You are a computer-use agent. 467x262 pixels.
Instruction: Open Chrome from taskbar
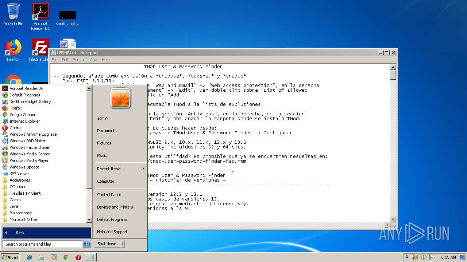tap(66, 257)
